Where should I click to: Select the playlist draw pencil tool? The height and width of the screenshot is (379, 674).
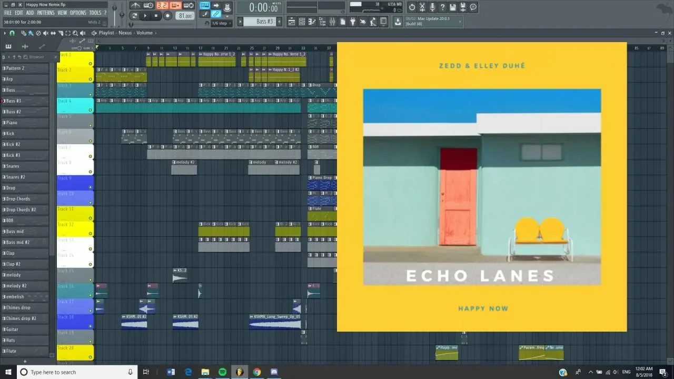(x=24, y=33)
